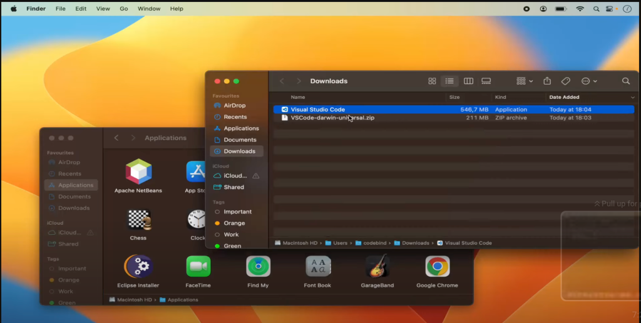Click the Search magnifier in Downloads window
The width and height of the screenshot is (641, 323).
(625, 81)
